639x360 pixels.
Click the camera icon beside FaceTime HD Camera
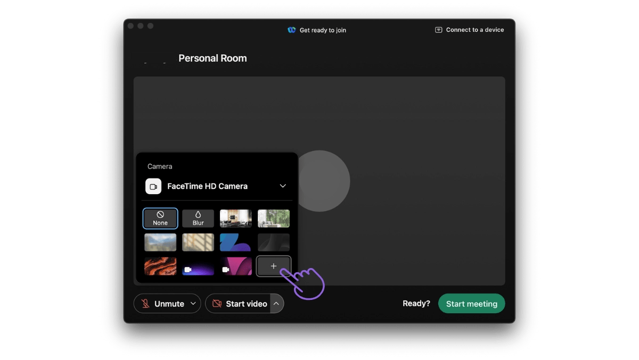pyautogui.click(x=153, y=186)
